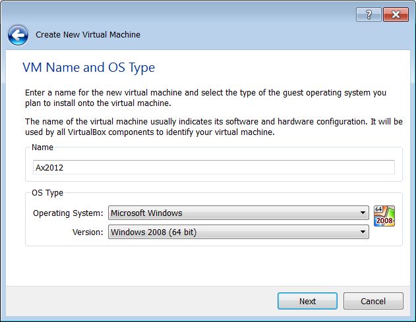416x322 pixels.
Task: Click the VM Name and OS Type heading
Action: 88,68
